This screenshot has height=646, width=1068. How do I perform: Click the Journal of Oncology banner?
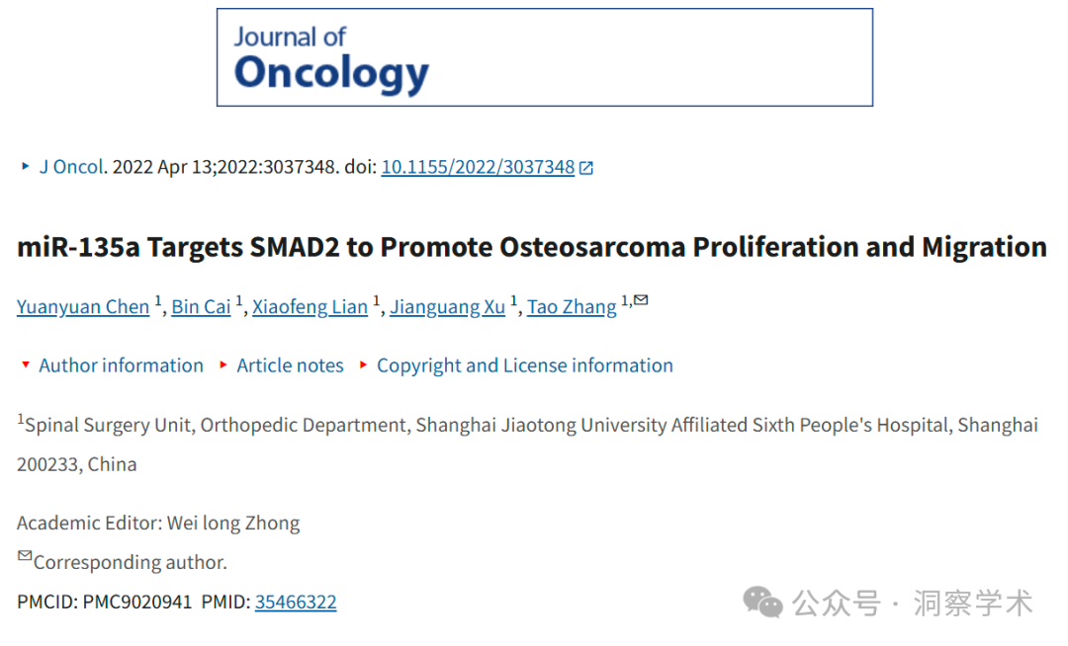click(544, 57)
